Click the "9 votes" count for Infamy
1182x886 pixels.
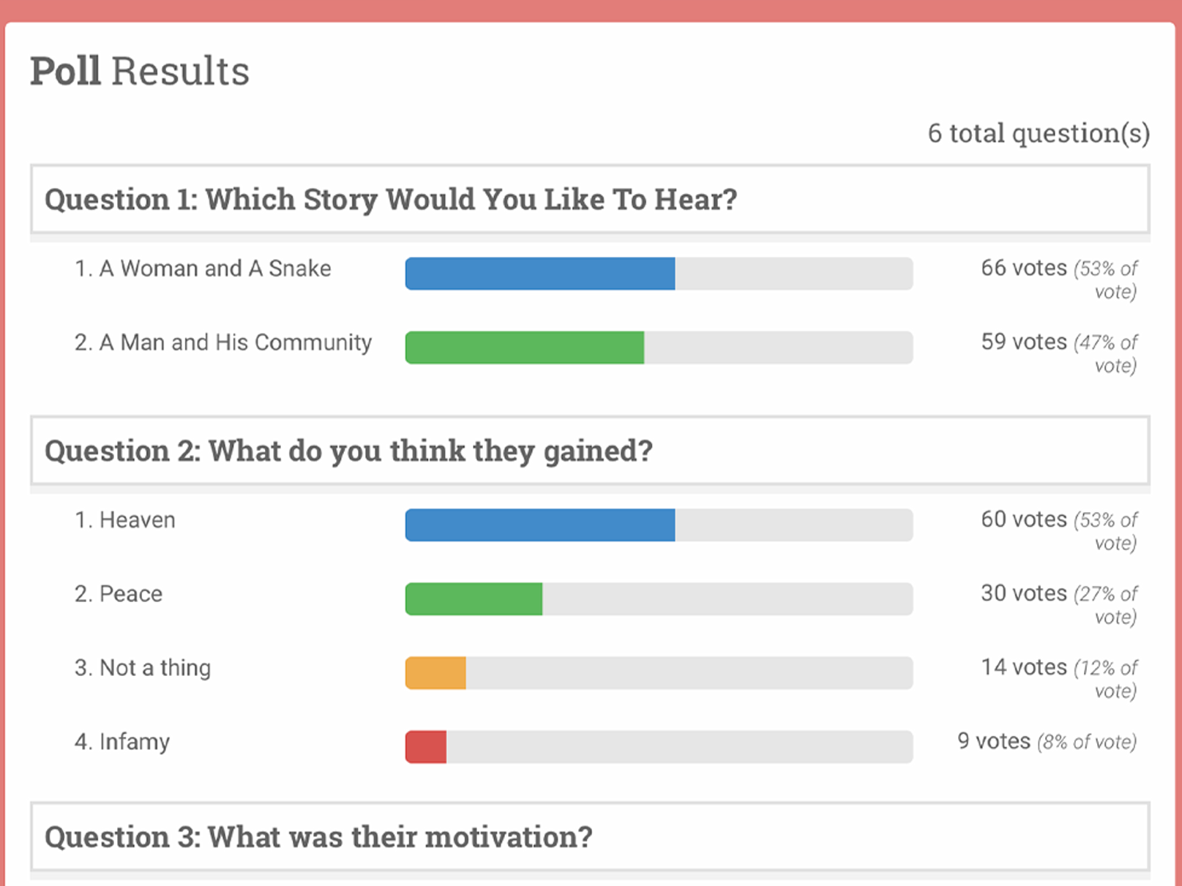point(993,741)
